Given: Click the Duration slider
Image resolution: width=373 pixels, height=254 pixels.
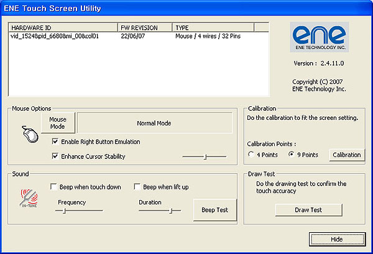Looking at the screenshot, I should (160, 211).
